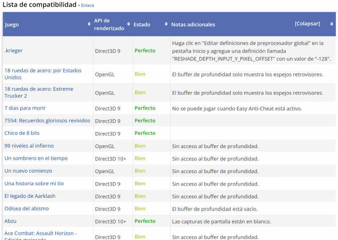The height and width of the screenshot is (240, 338).
Task: Open Un sombrero en el tiempo link
Action: point(36,159)
